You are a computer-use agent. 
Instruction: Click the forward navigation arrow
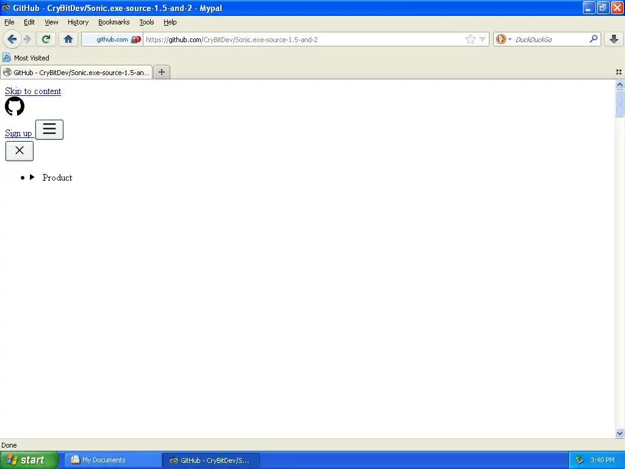click(x=27, y=39)
